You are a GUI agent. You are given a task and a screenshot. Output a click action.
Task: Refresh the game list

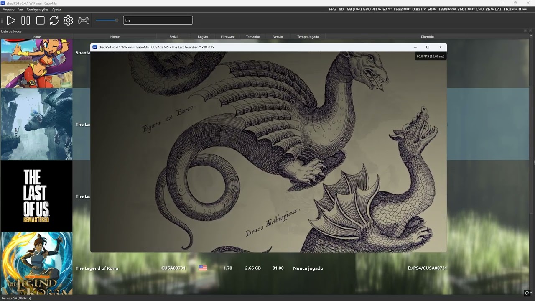(54, 20)
